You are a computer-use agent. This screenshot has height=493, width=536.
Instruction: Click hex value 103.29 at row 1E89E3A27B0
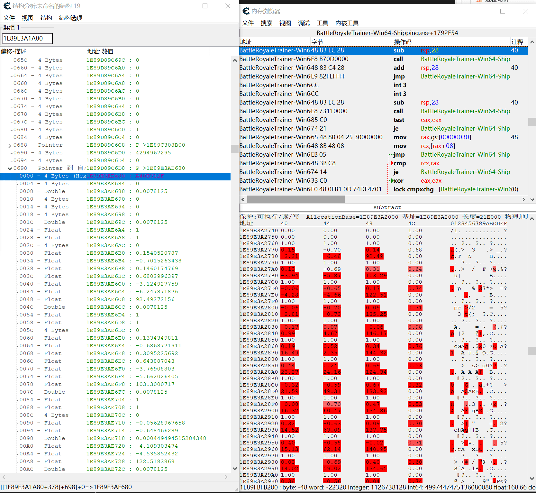tap(376, 276)
